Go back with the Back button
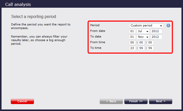 pyautogui.click(x=111, y=101)
